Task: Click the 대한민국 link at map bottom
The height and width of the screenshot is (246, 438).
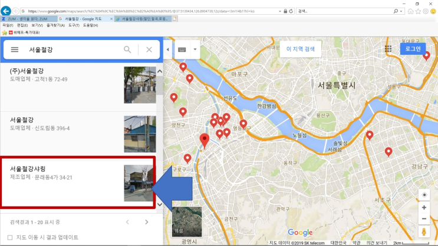Action: pyautogui.click(x=338, y=243)
